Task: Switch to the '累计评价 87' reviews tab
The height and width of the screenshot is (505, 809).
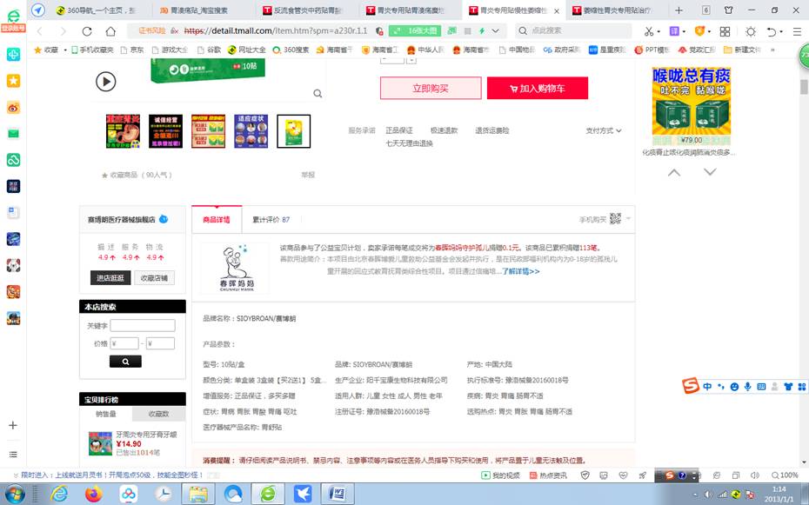Action: click(270, 219)
